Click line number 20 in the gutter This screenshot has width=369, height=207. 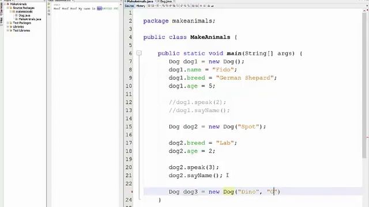129,167
